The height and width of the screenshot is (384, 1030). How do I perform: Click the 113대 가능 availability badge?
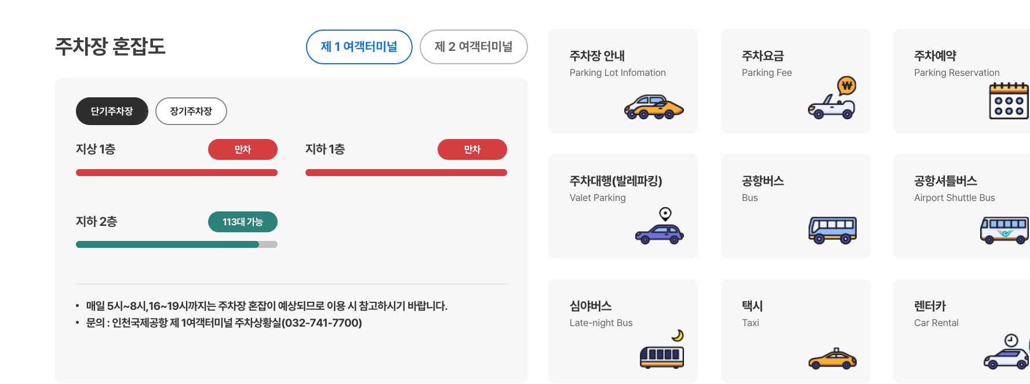tap(242, 222)
